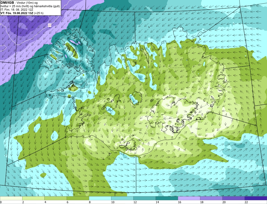Click the pink '25' gust contour label on map
This screenshot has height=204, width=267.
click(50, 25)
